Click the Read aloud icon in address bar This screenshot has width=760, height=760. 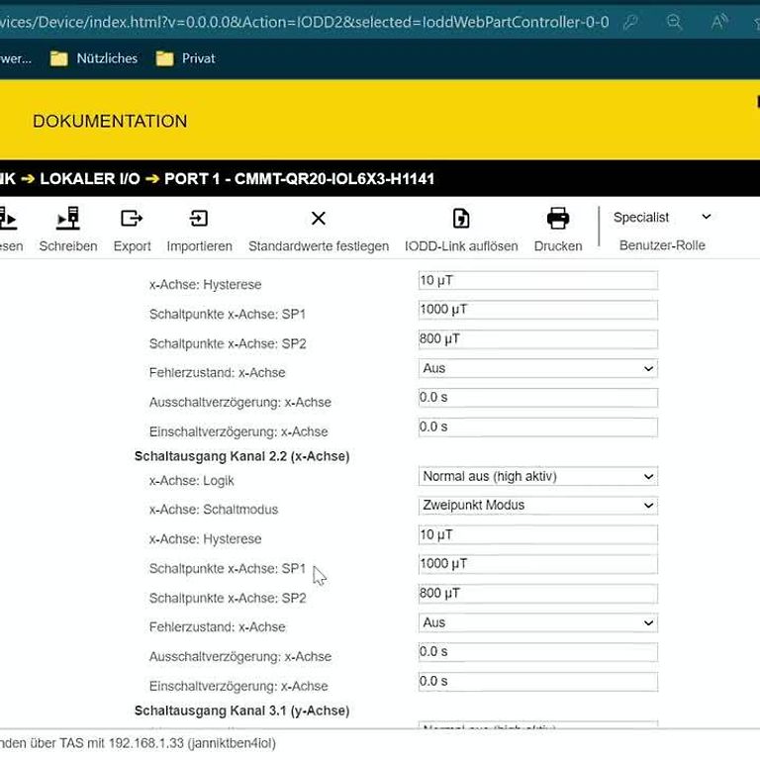[x=719, y=22]
